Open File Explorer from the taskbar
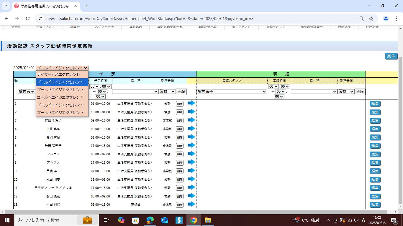Viewport: 403px width, 226px height. point(208,220)
